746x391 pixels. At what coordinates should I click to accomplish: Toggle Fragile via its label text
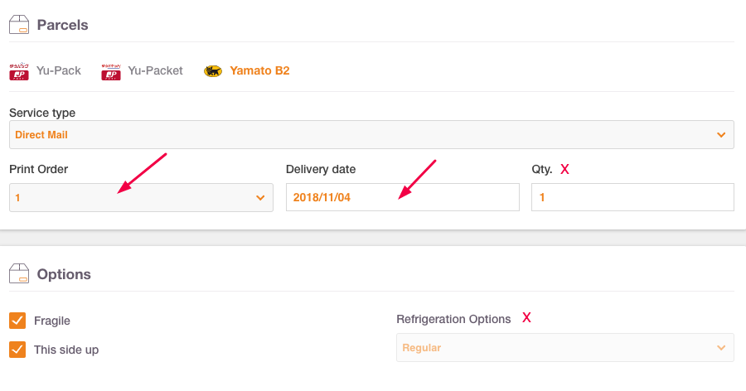[x=52, y=321]
